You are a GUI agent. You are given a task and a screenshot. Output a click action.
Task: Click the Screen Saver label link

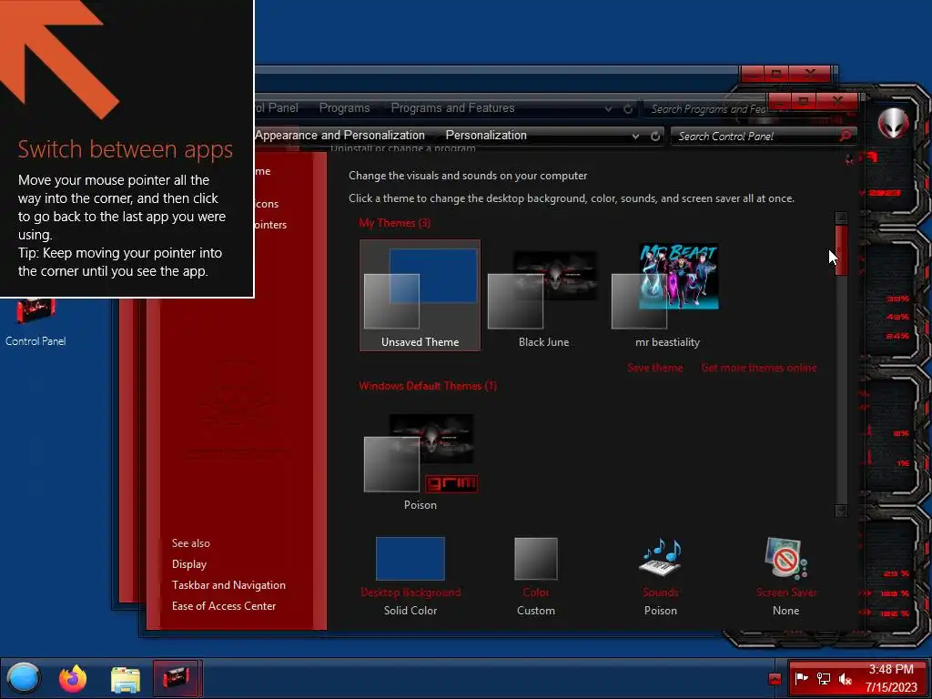coord(785,593)
